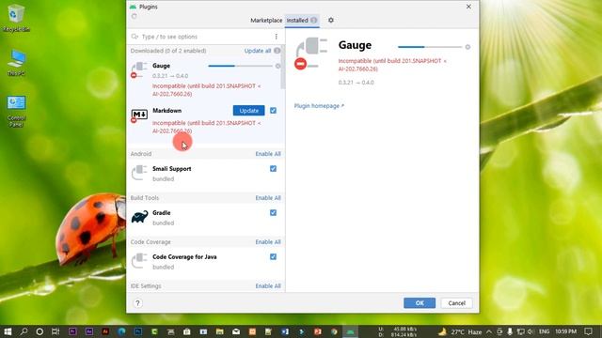Click the Markdown plugin icon
Image resolution: width=602 pixels, height=338 pixels.
coord(139,115)
